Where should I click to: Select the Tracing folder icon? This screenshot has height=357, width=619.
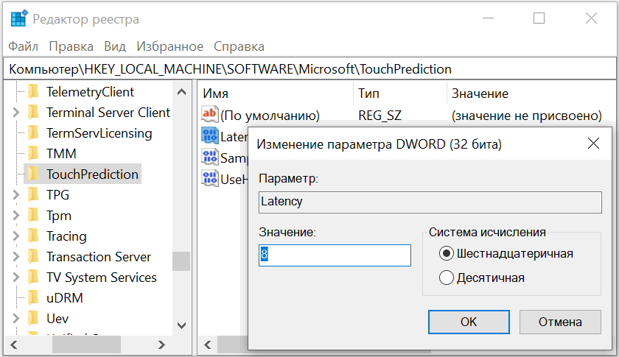34,236
